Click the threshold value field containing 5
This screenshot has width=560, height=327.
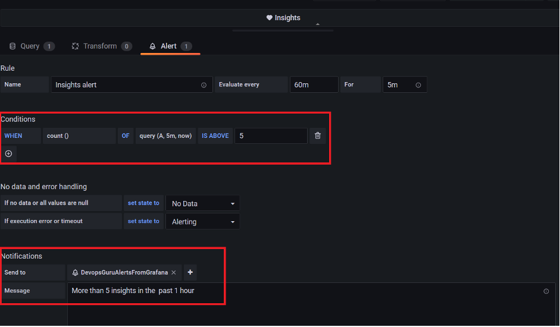[x=271, y=136]
